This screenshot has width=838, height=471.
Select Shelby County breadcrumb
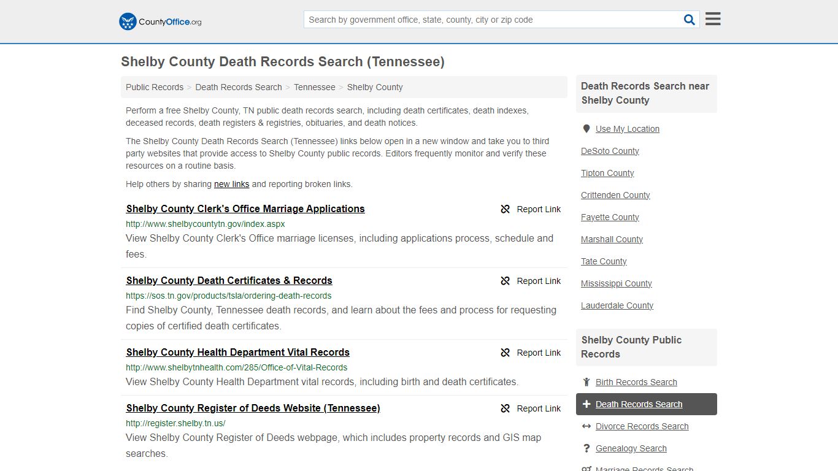(x=375, y=87)
